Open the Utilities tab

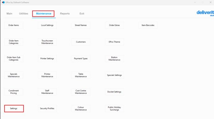click(x=24, y=14)
